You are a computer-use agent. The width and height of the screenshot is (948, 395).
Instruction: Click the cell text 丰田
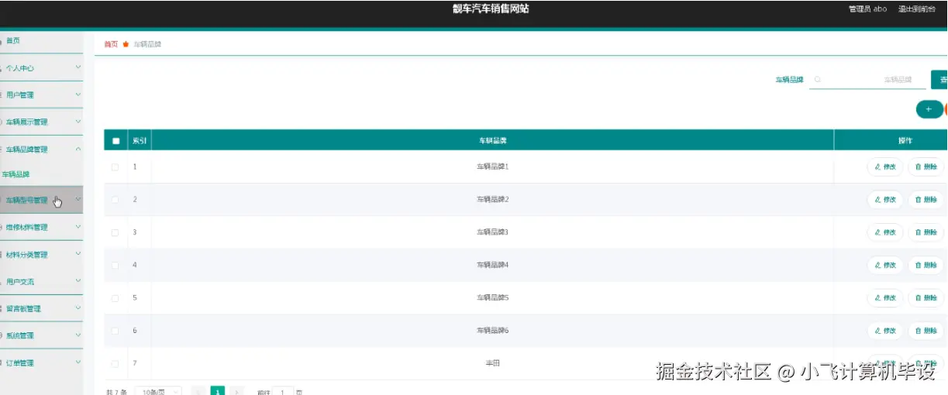tap(492, 363)
